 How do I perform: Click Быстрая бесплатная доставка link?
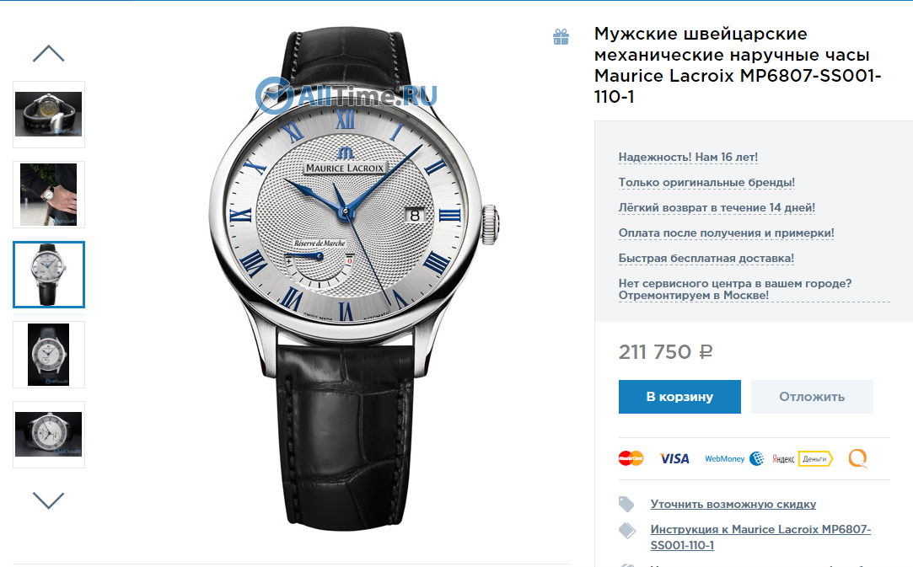pyautogui.click(x=706, y=258)
